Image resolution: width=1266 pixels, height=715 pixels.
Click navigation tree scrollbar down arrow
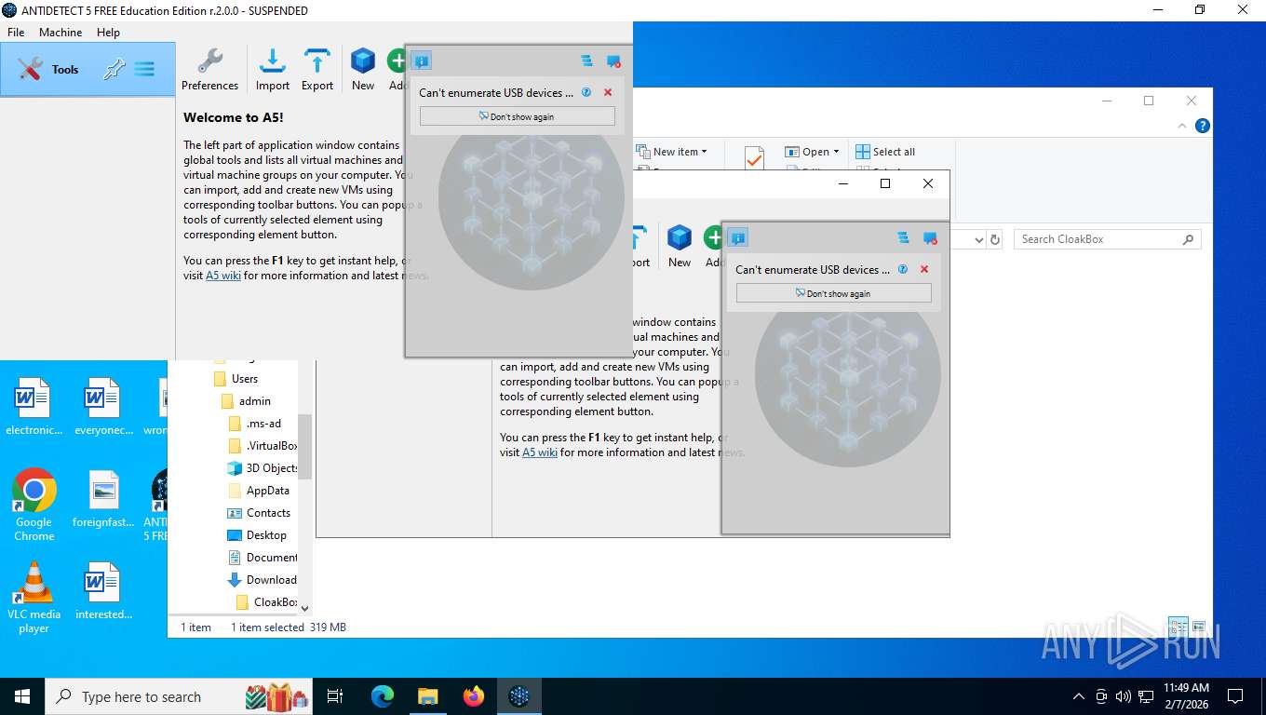click(x=304, y=607)
